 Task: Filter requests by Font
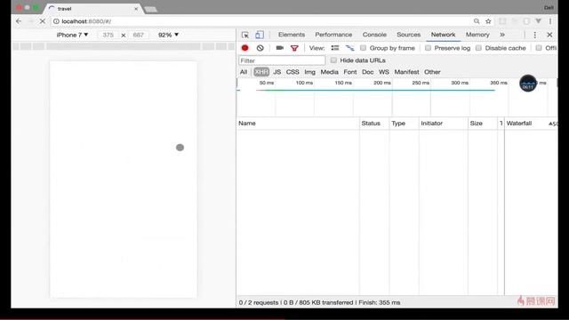click(350, 72)
